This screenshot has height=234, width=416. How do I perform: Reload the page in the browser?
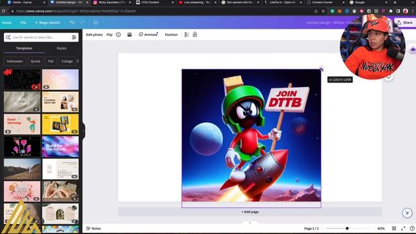pyautogui.click(x=3, y=11)
